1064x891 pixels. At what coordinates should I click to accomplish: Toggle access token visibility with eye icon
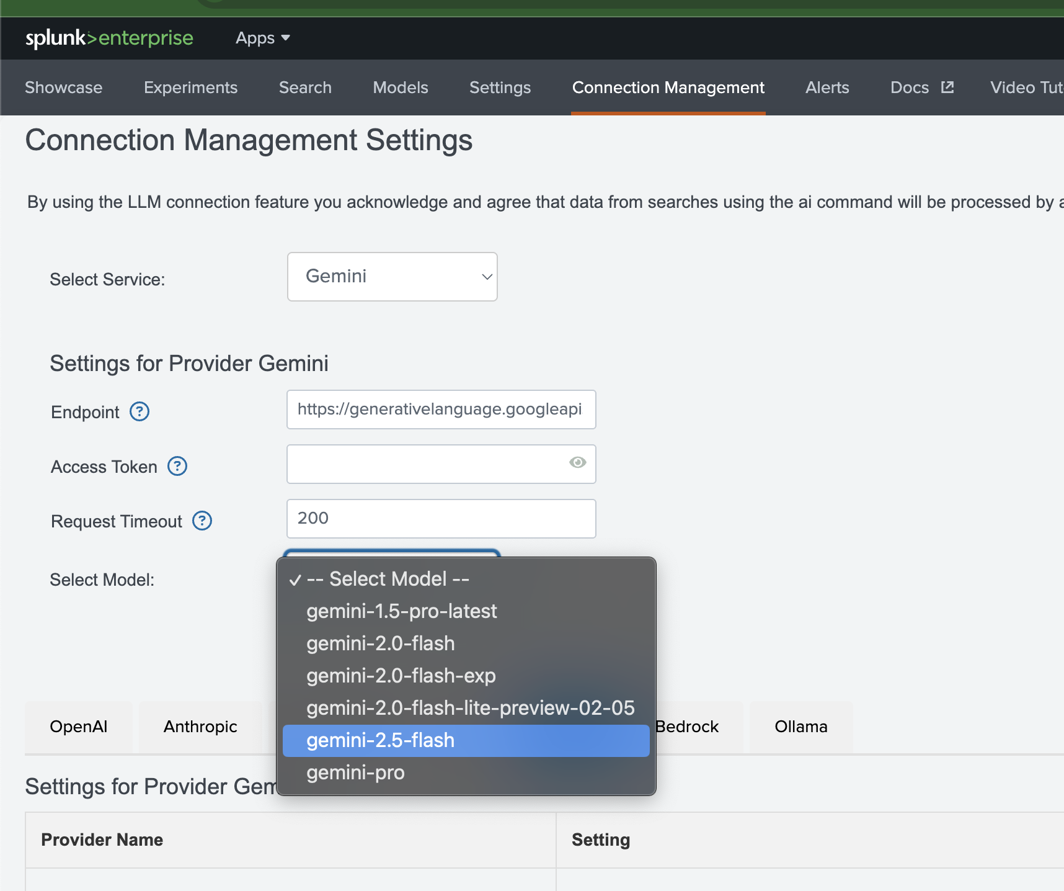coord(577,463)
